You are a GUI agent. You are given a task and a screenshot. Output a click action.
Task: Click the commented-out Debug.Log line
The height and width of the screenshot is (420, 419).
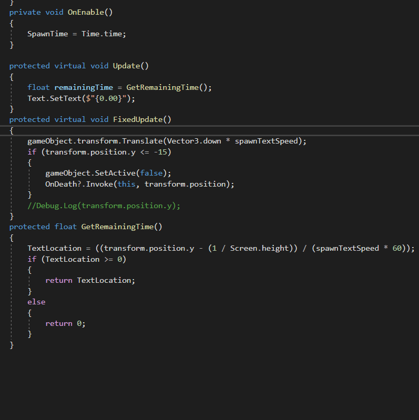point(104,206)
